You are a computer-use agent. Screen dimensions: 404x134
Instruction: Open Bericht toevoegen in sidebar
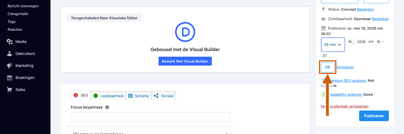point(23,6)
